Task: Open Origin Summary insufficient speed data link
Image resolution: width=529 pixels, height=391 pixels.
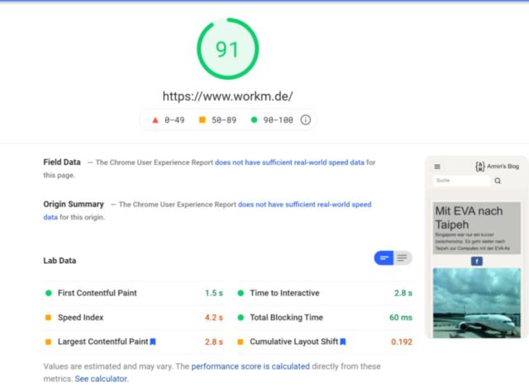Action: point(305,205)
